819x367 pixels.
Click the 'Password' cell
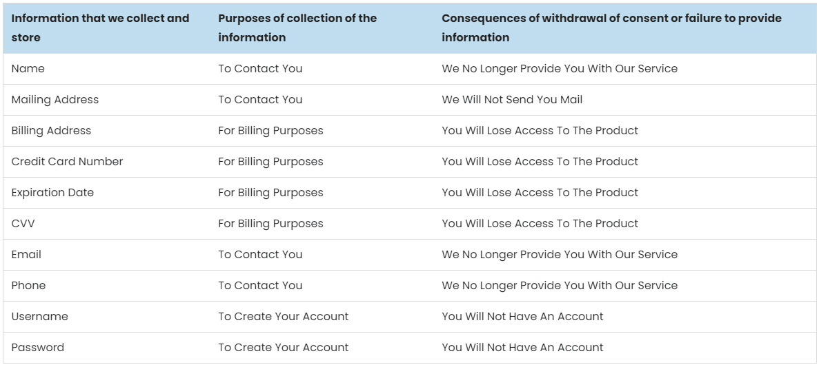point(106,348)
